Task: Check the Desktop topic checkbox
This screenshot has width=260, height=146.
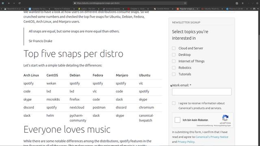Action: [173, 55]
